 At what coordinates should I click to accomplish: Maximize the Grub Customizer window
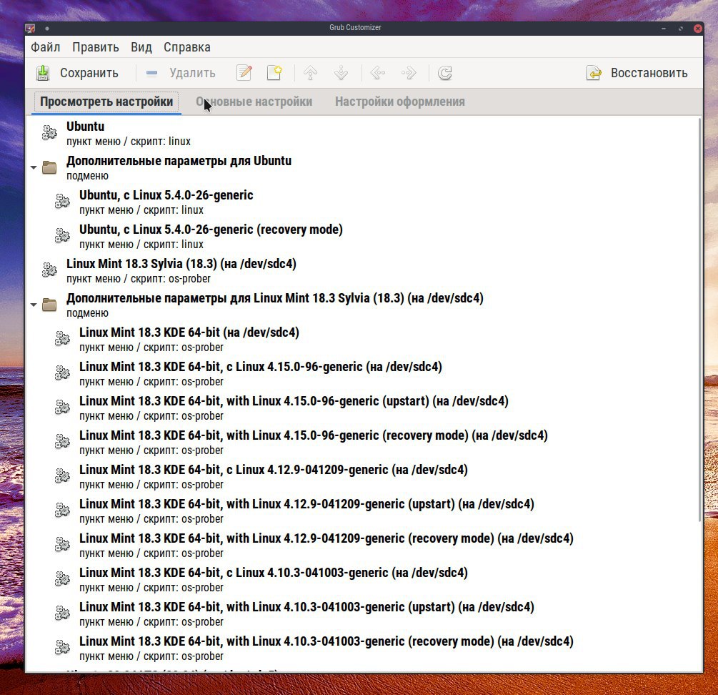pos(681,29)
